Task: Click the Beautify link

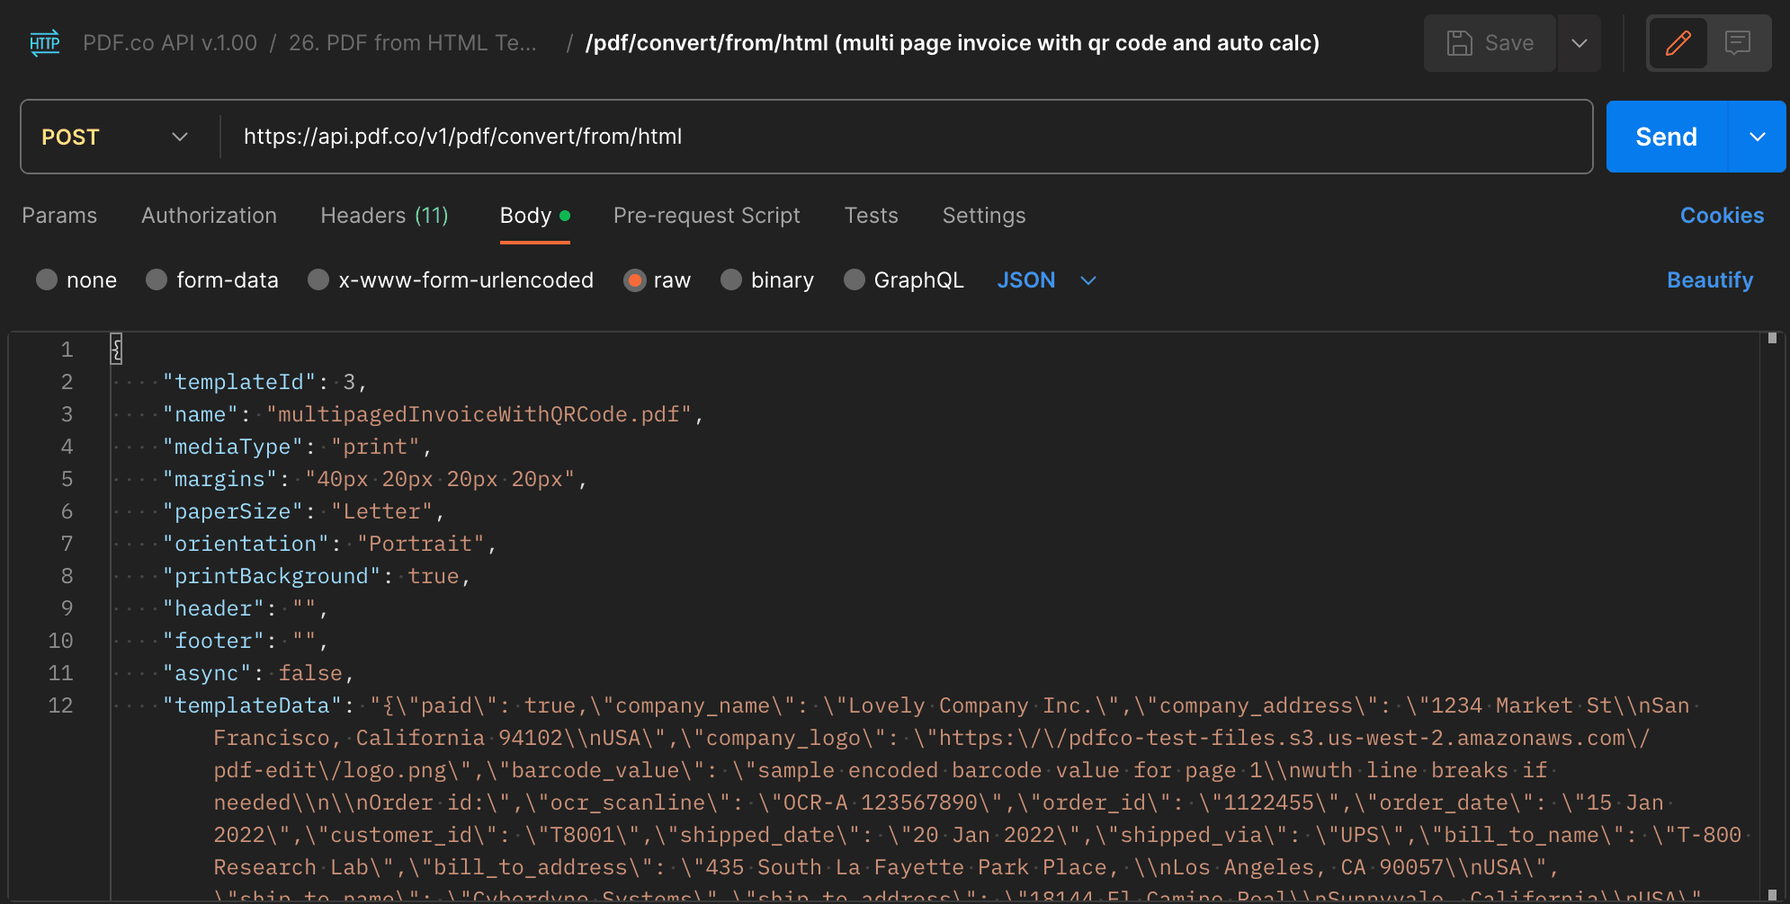Action: coord(1710,280)
